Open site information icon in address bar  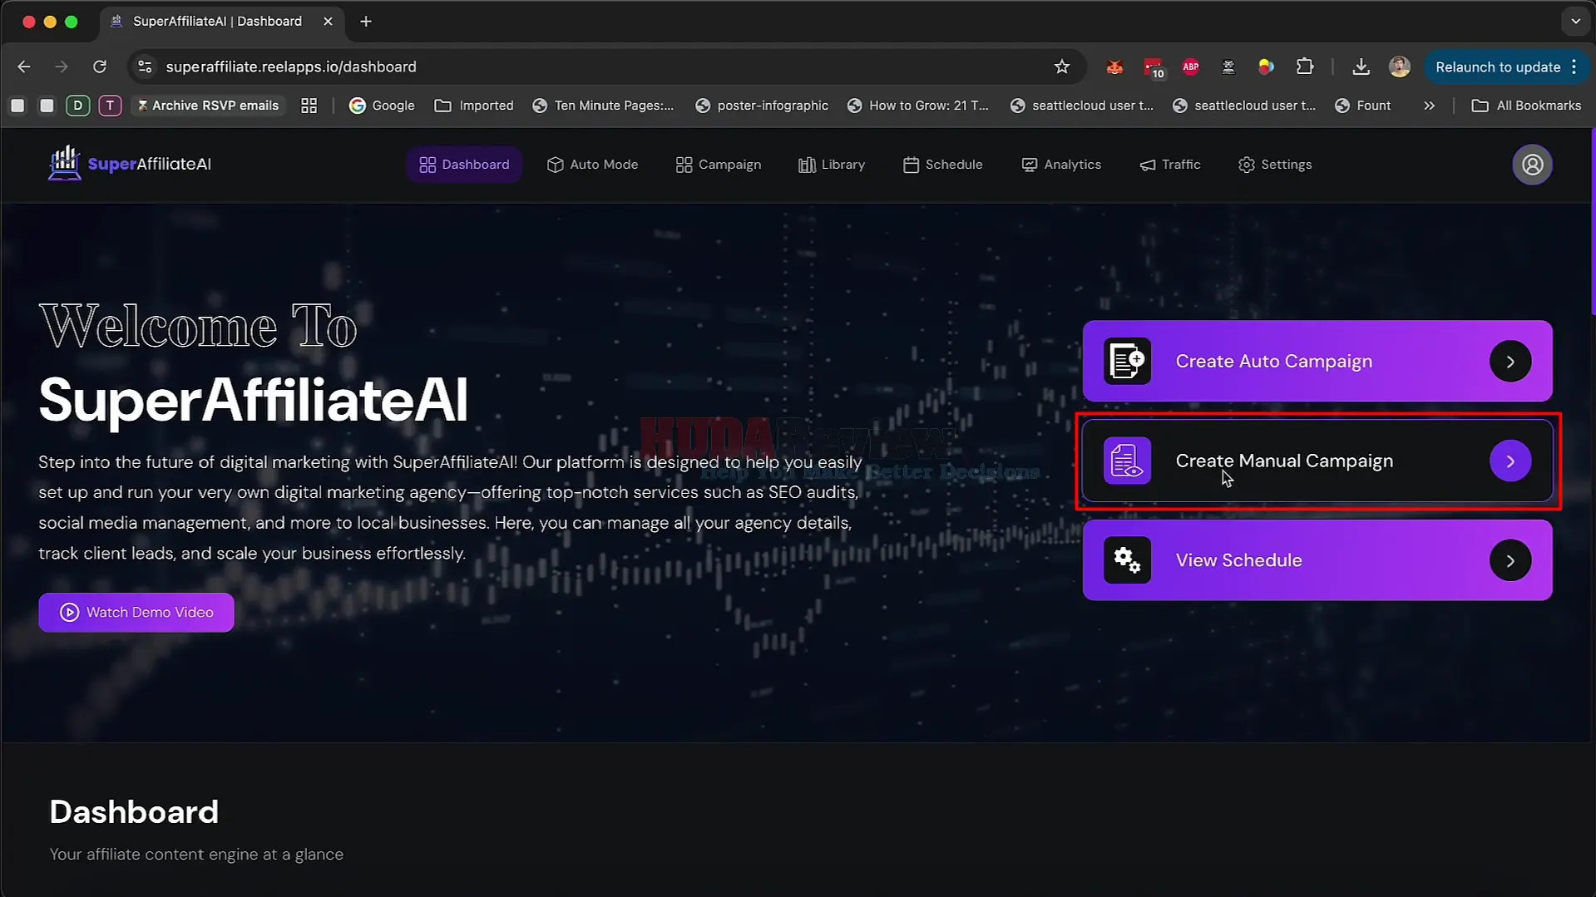(x=145, y=67)
